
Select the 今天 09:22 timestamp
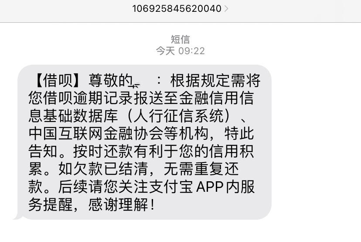(x=180, y=51)
